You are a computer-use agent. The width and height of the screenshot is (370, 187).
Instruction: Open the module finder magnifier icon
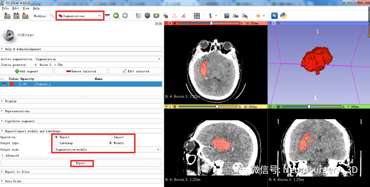point(52,16)
